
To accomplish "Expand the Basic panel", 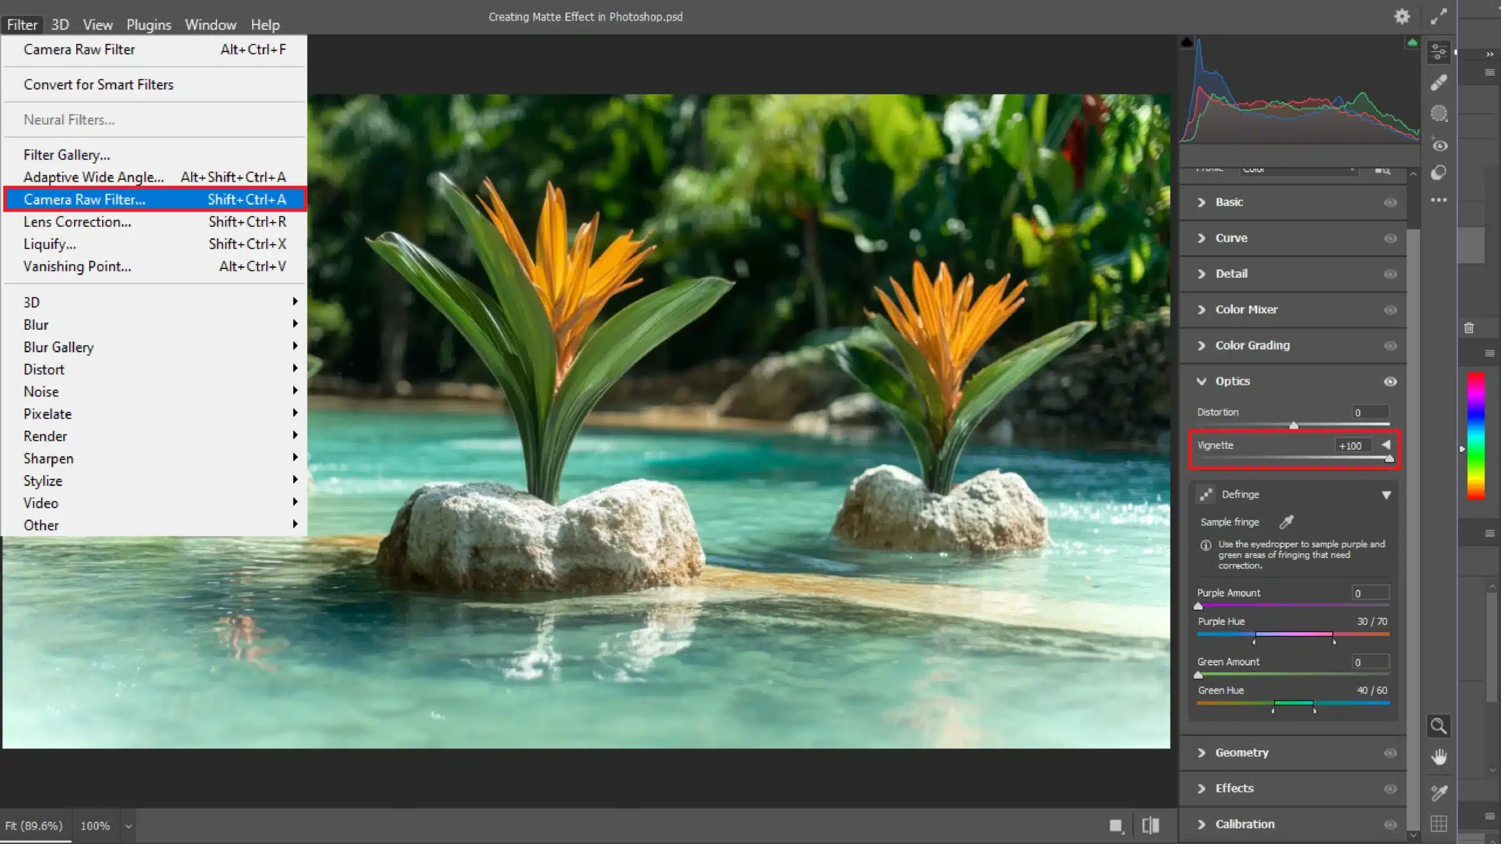I will (1201, 202).
